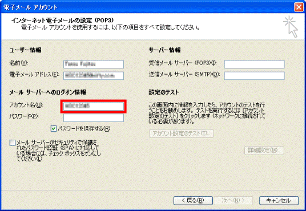Go back with the 戻る button
The image size is (306, 211).
pos(193,201)
